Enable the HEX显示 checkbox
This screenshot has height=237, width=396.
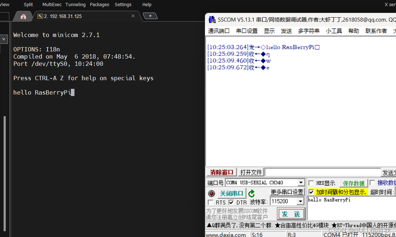[x=311, y=183]
